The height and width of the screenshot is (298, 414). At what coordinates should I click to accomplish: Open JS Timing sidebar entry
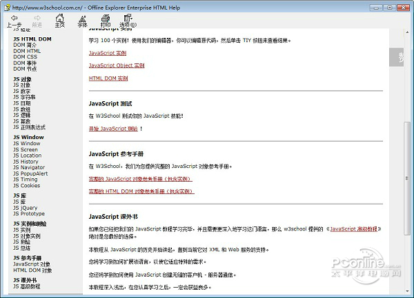click(x=26, y=180)
